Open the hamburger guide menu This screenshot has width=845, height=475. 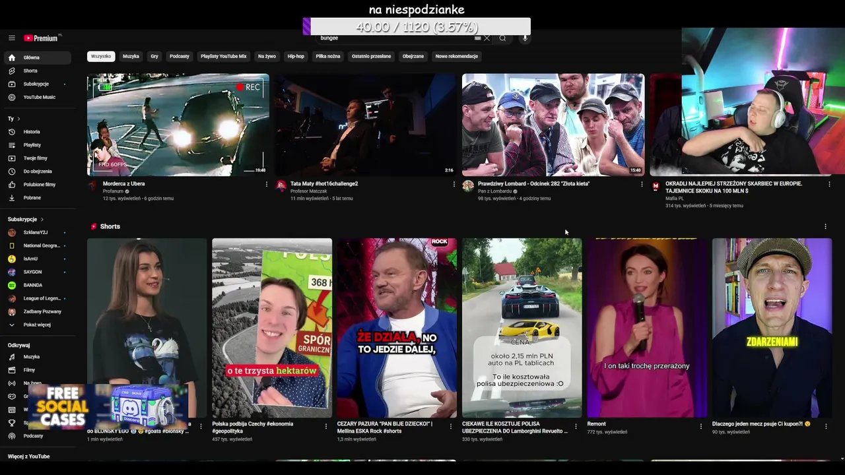pos(11,38)
